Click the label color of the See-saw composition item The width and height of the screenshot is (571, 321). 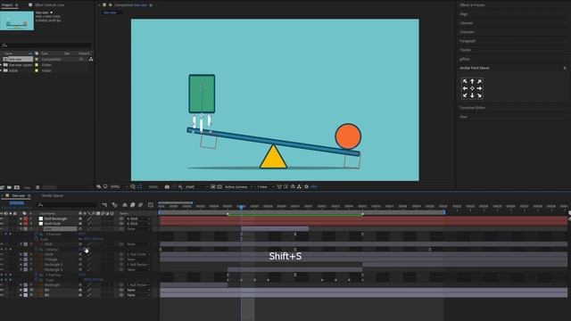[37, 59]
